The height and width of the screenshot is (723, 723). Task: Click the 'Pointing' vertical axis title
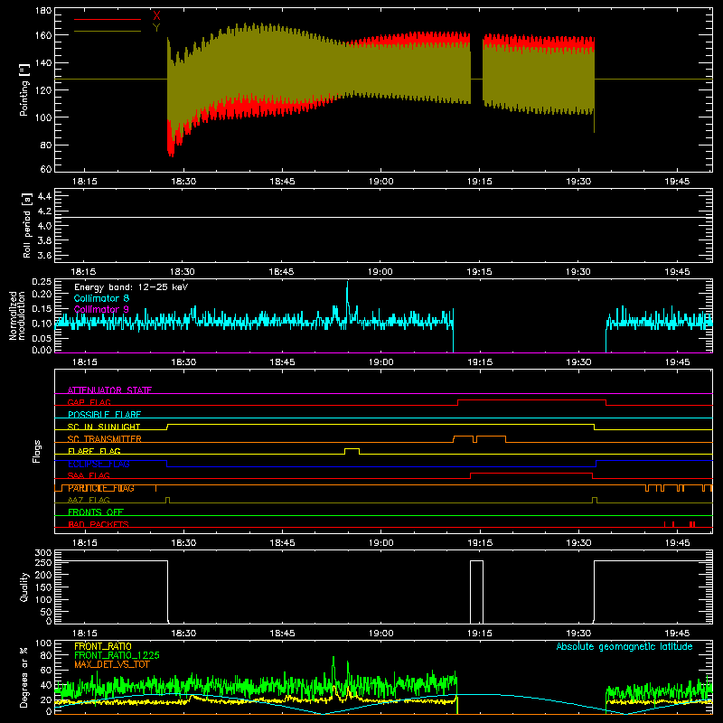pos(24,89)
